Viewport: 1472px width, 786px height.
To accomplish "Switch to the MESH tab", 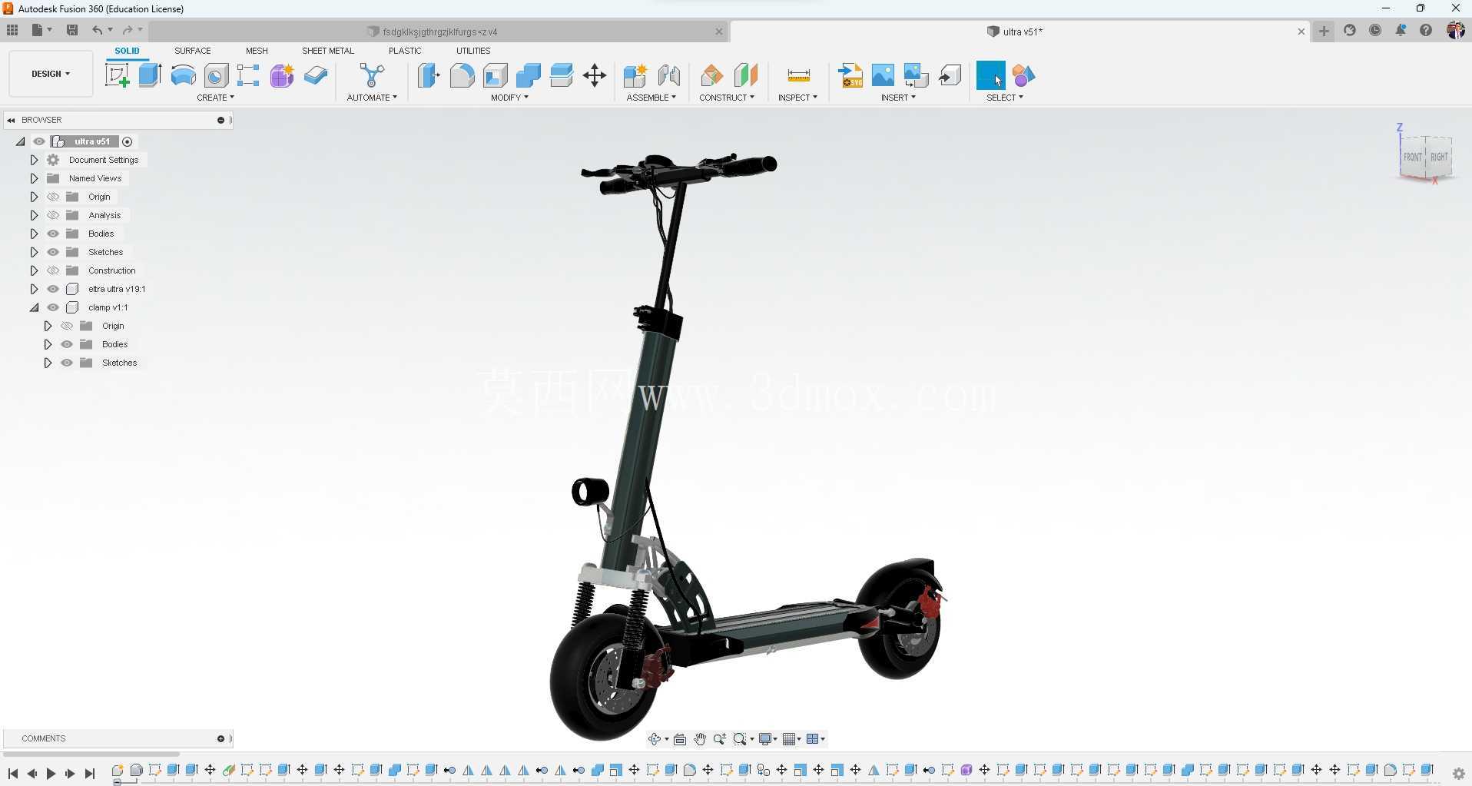I will [257, 51].
